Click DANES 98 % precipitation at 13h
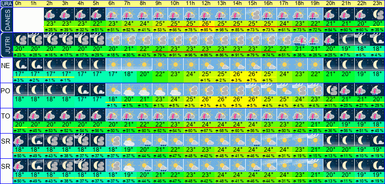This screenshot has height=184, width=385. pyautogui.click(x=222, y=30)
